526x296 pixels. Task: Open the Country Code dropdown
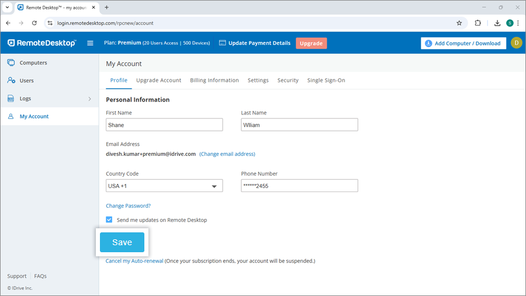164,186
